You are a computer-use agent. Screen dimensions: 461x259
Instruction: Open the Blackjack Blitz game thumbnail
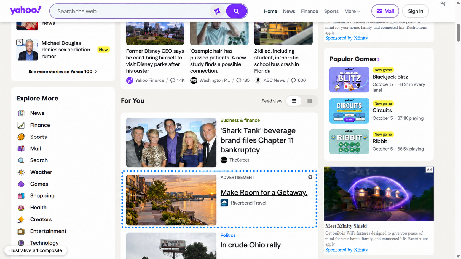[x=349, y=80]
